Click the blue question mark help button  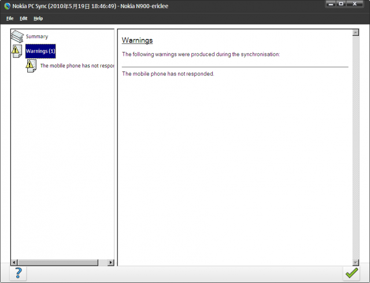pos(18,273)
